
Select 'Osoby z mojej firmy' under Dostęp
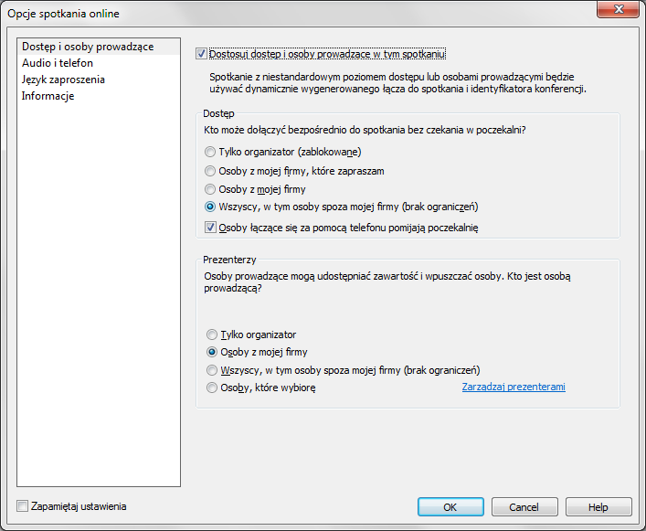coord(210,189)
